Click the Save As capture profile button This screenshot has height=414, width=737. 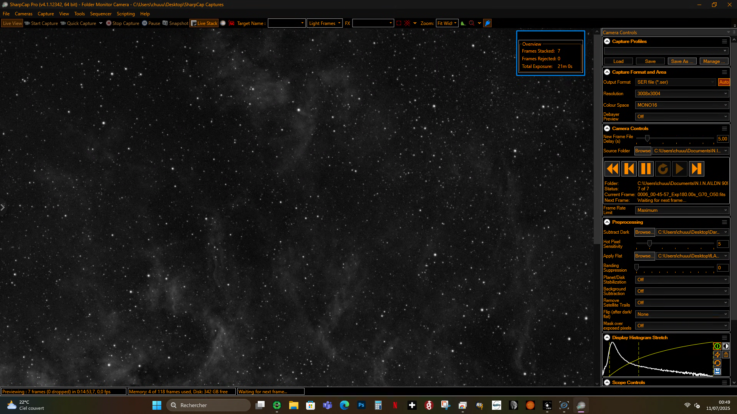tap(682, 61)
